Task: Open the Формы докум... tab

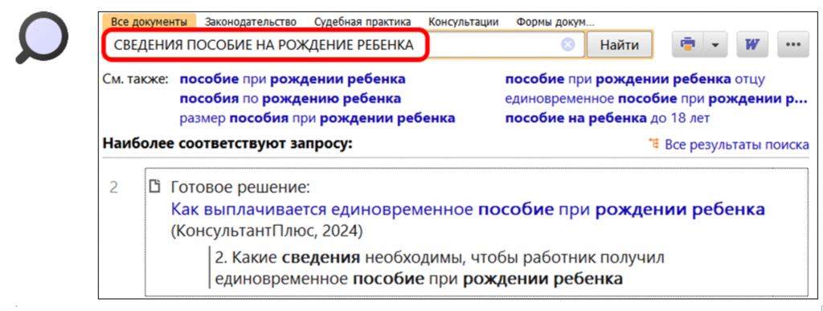Action: (x=555, y=22)
